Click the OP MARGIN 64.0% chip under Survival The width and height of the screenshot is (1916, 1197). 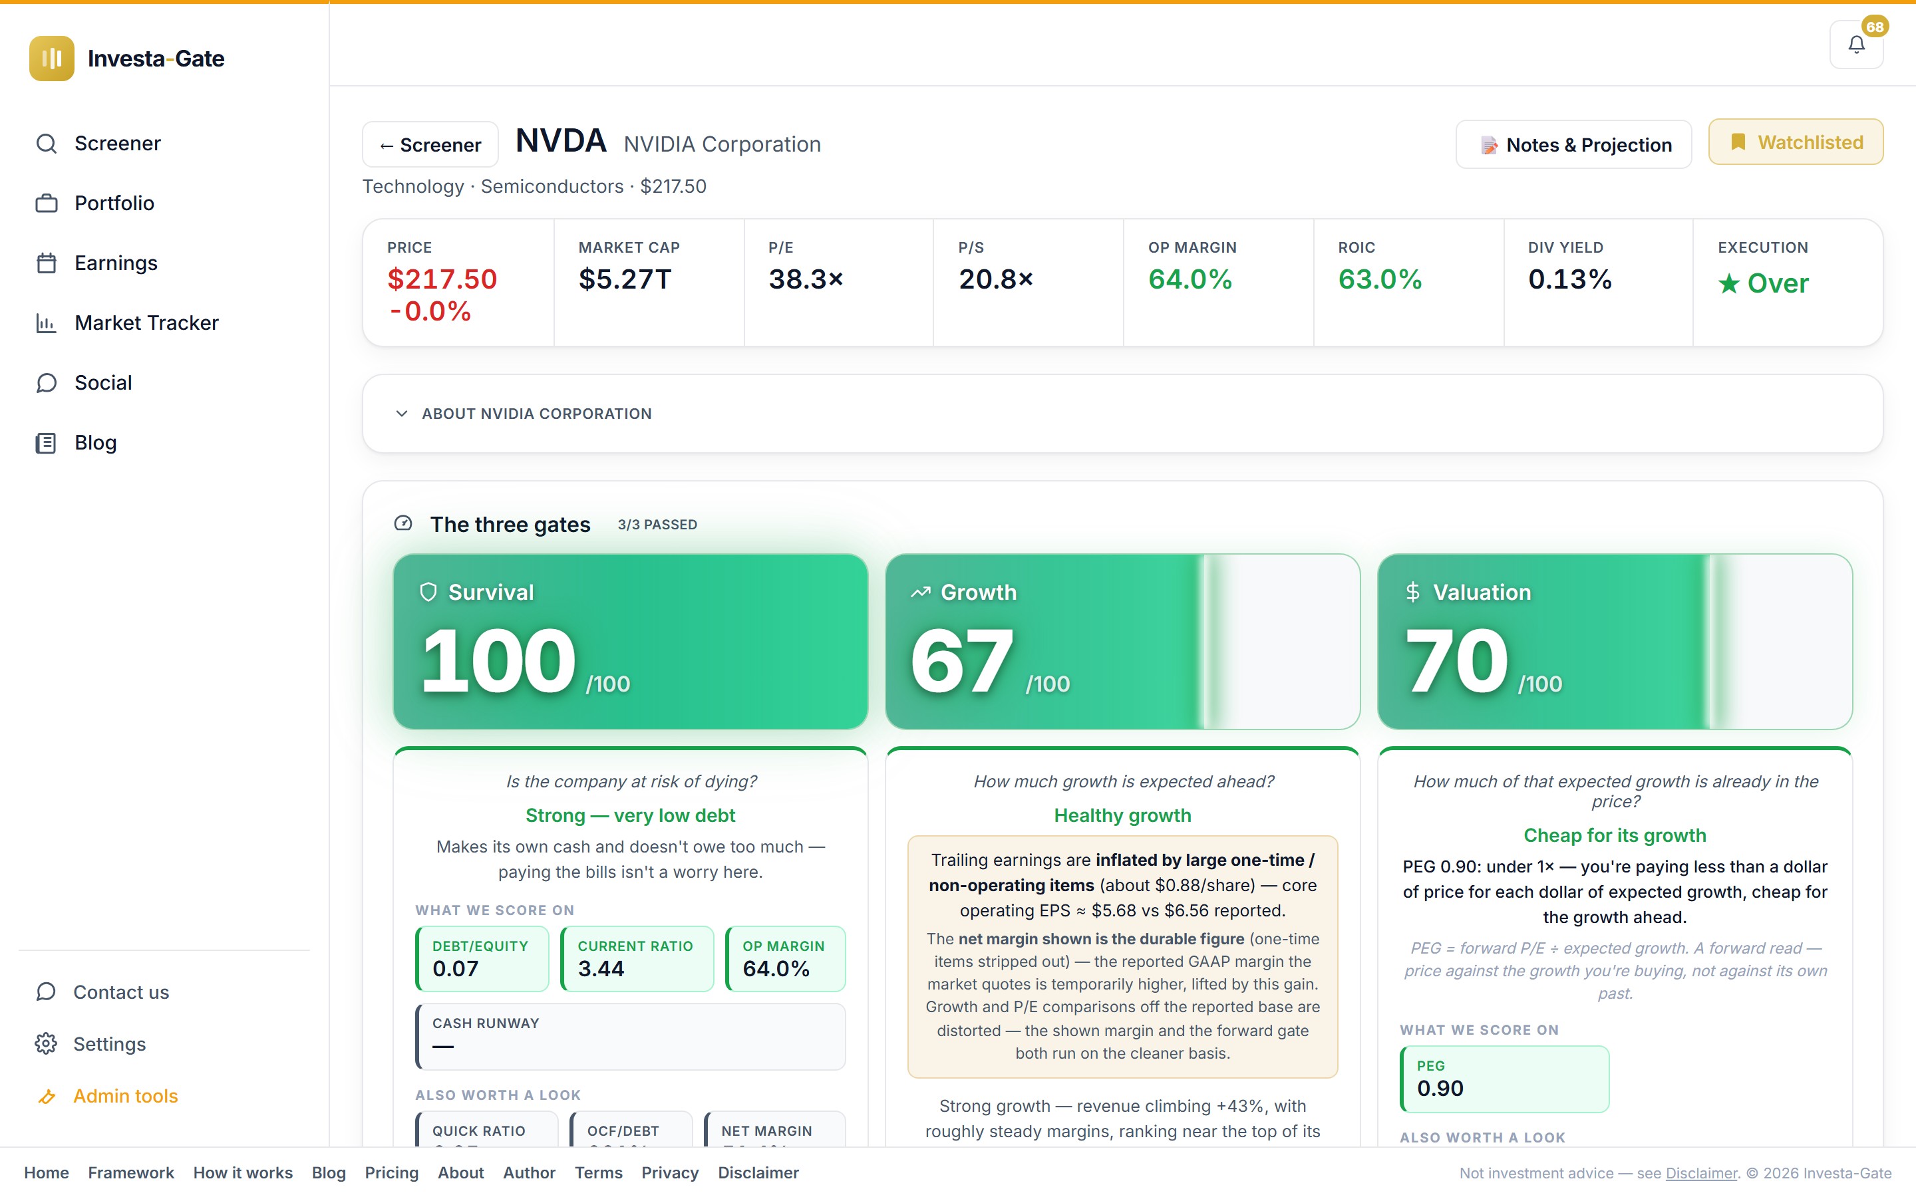tap(786, 959)
